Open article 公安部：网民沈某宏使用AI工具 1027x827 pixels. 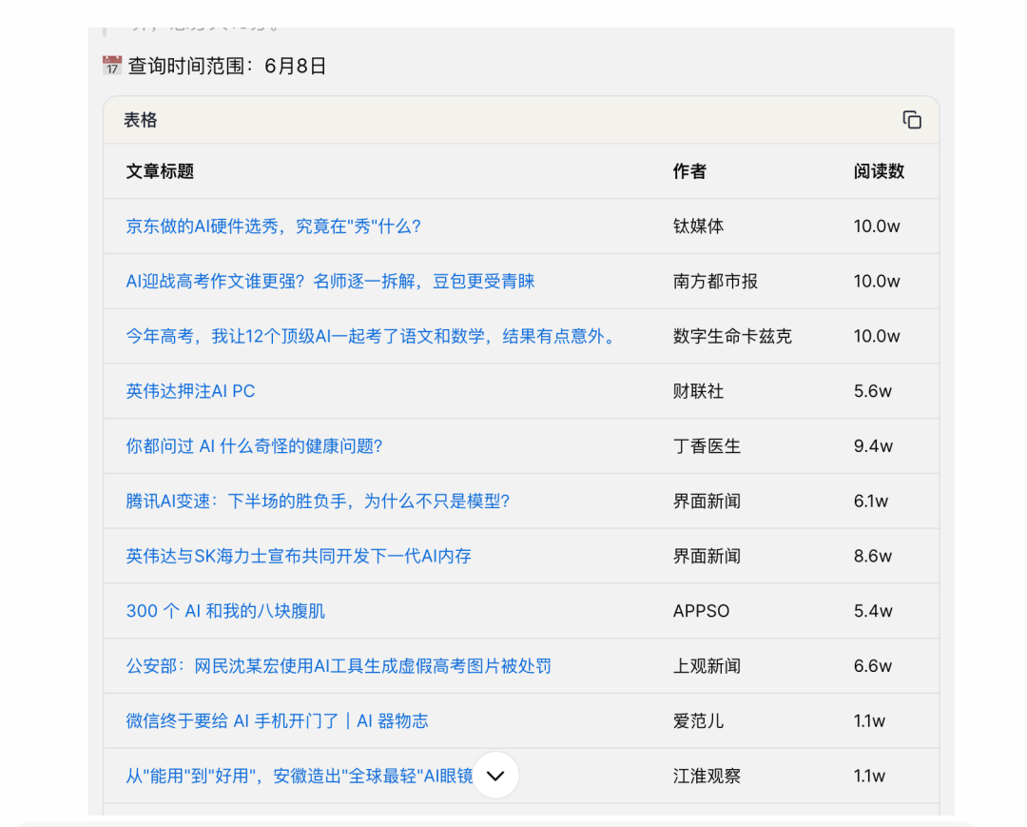(339, 666)
